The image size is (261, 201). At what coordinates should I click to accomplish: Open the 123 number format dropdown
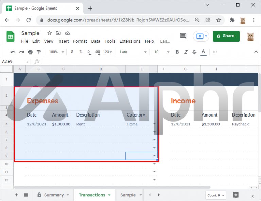(x=107, y=52)
